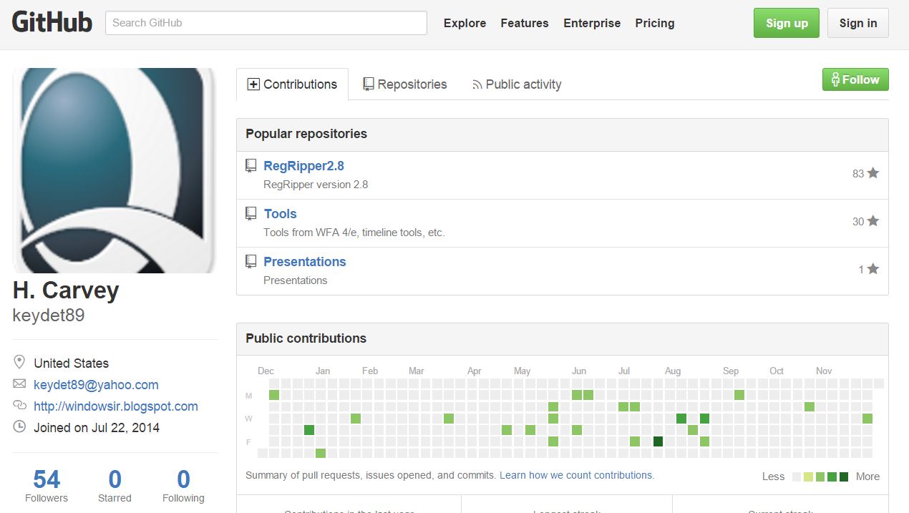Focus the Search GitHub field
Screen dimensions: 909x513
266,23
